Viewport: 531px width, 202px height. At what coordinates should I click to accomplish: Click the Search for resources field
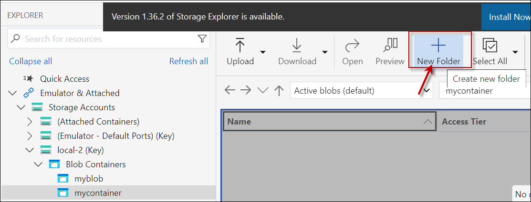pyautogui.click(x=107, y=38)
